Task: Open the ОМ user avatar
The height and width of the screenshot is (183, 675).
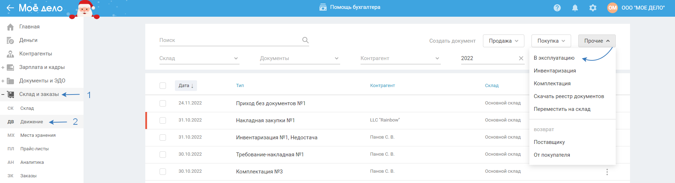Action: (x=613, y=8)
